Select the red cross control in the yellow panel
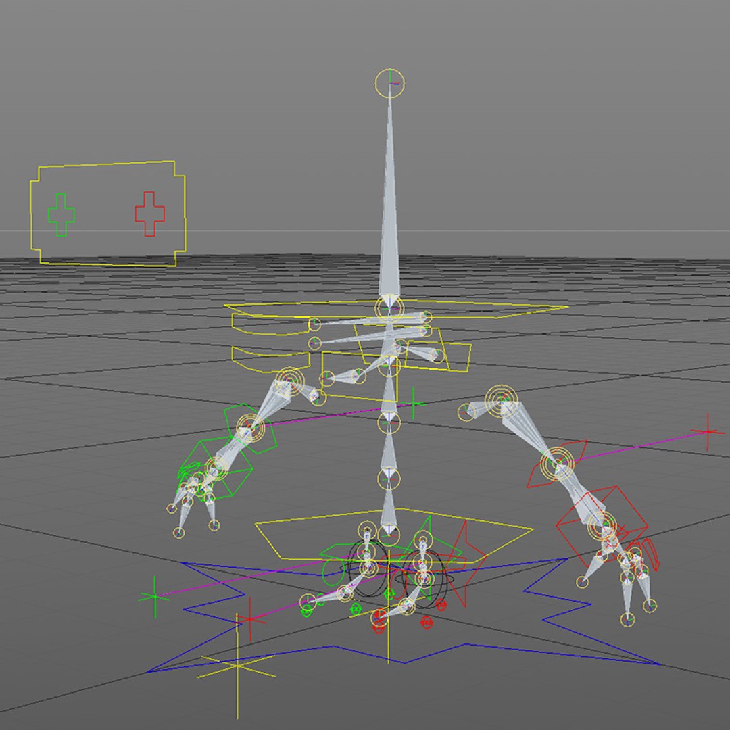This screenshot has width=730, height=730. (149, 213)
